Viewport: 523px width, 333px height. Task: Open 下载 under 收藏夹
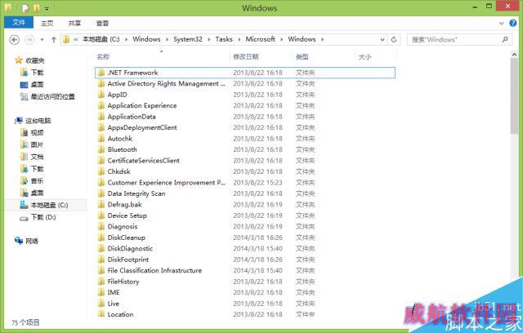tap(37, 73)
